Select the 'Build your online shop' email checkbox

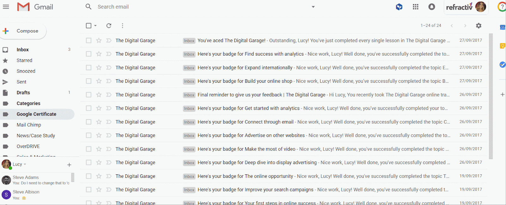pos(89,81)
